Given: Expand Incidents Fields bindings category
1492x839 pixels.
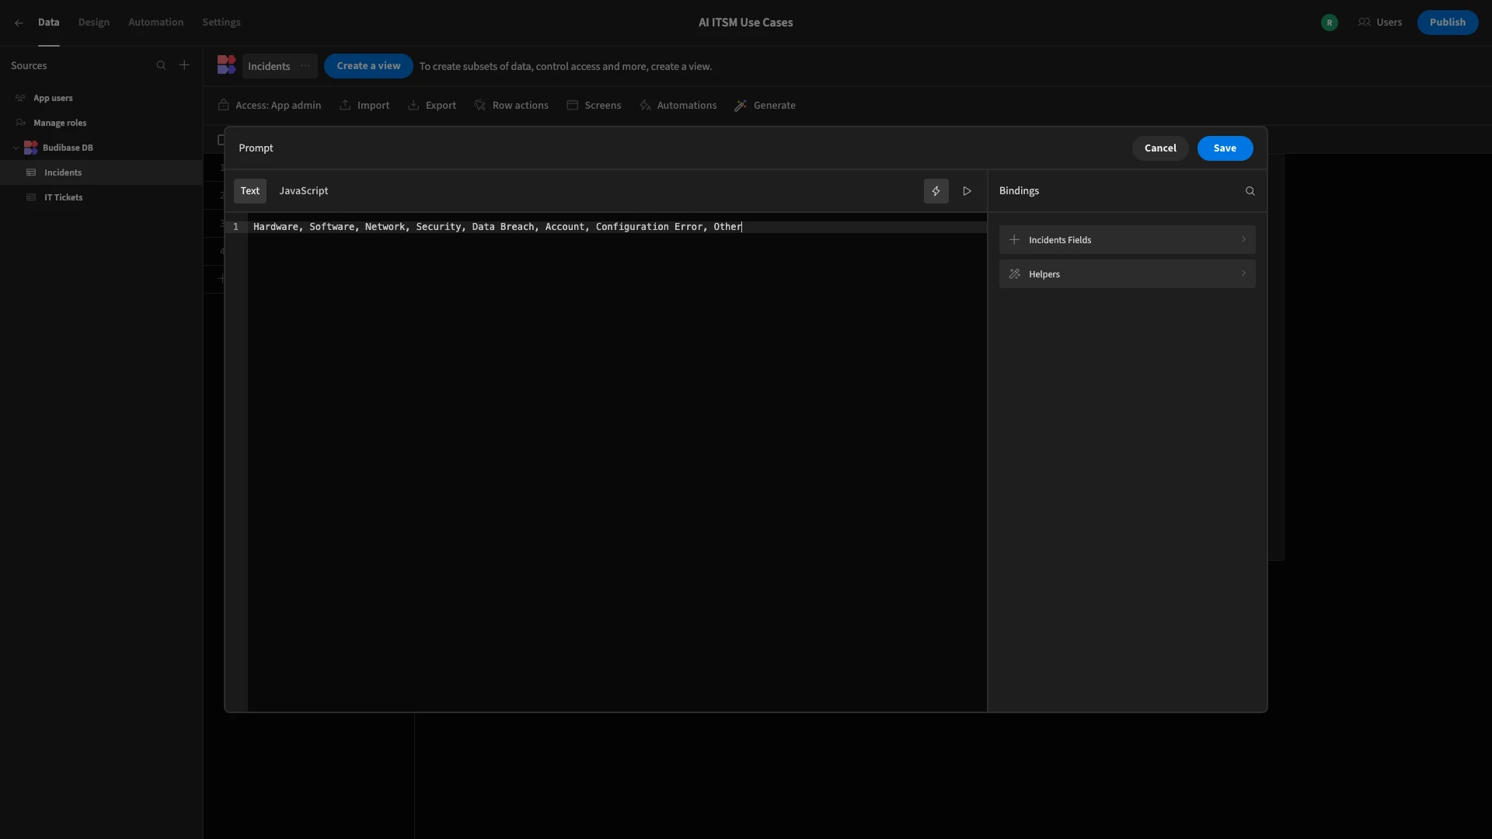Looking at the screenshot, I should (x=1127, y=240).
